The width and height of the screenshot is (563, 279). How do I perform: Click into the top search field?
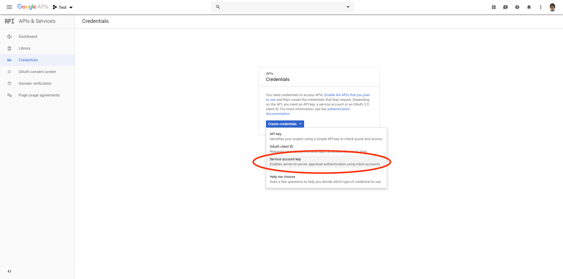pos(281,7)
